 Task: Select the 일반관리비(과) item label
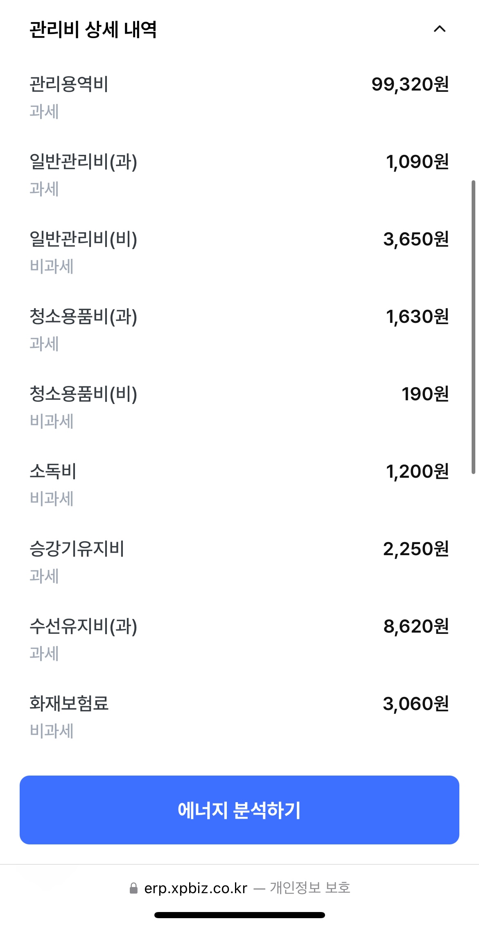[x=83, y=162]
